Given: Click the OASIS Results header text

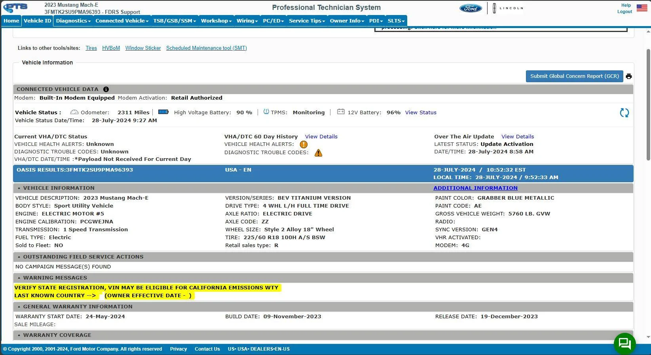Looking at the screenshot, I should (75, 170).
